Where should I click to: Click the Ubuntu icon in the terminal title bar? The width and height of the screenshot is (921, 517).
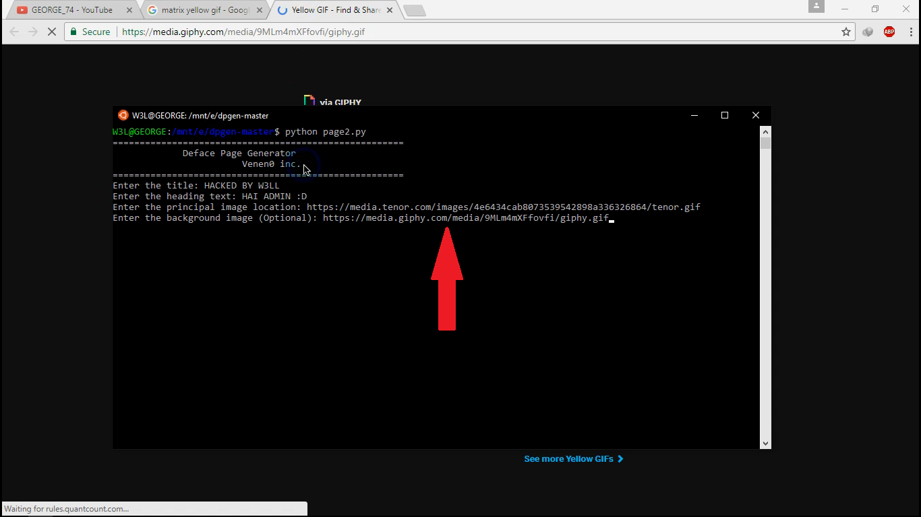[123, 114]
